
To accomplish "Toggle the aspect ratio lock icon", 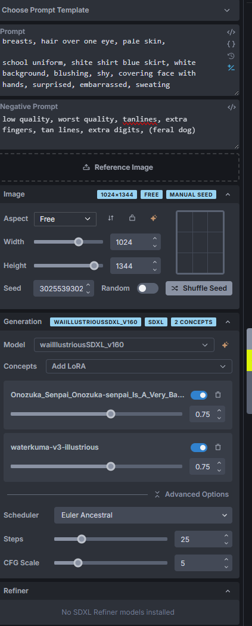I will (x=132, y=218).
